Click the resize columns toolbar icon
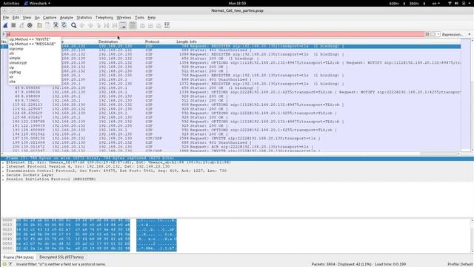The image size is (474, 267). (167, 25)
